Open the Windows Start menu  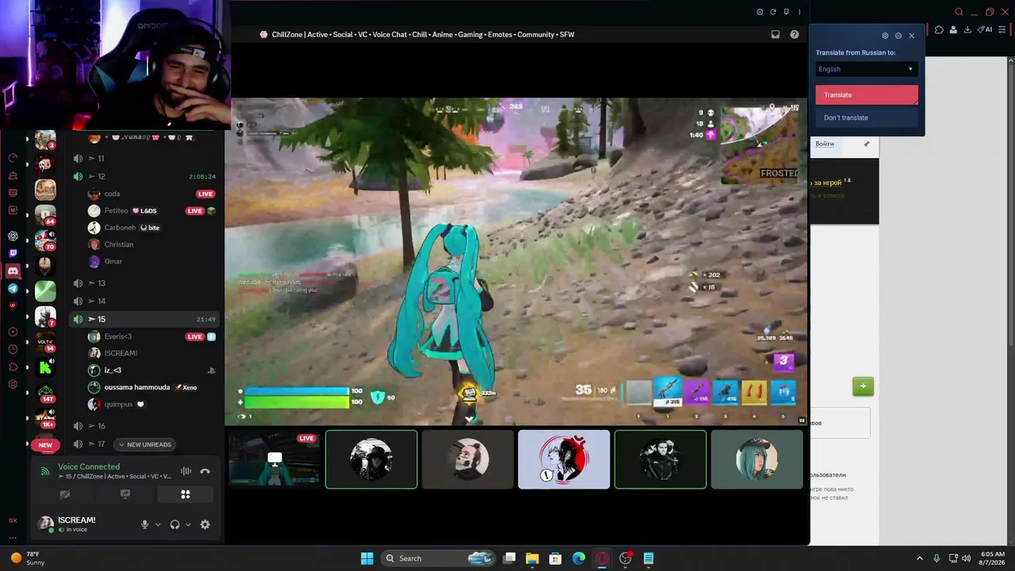(367, 558)
